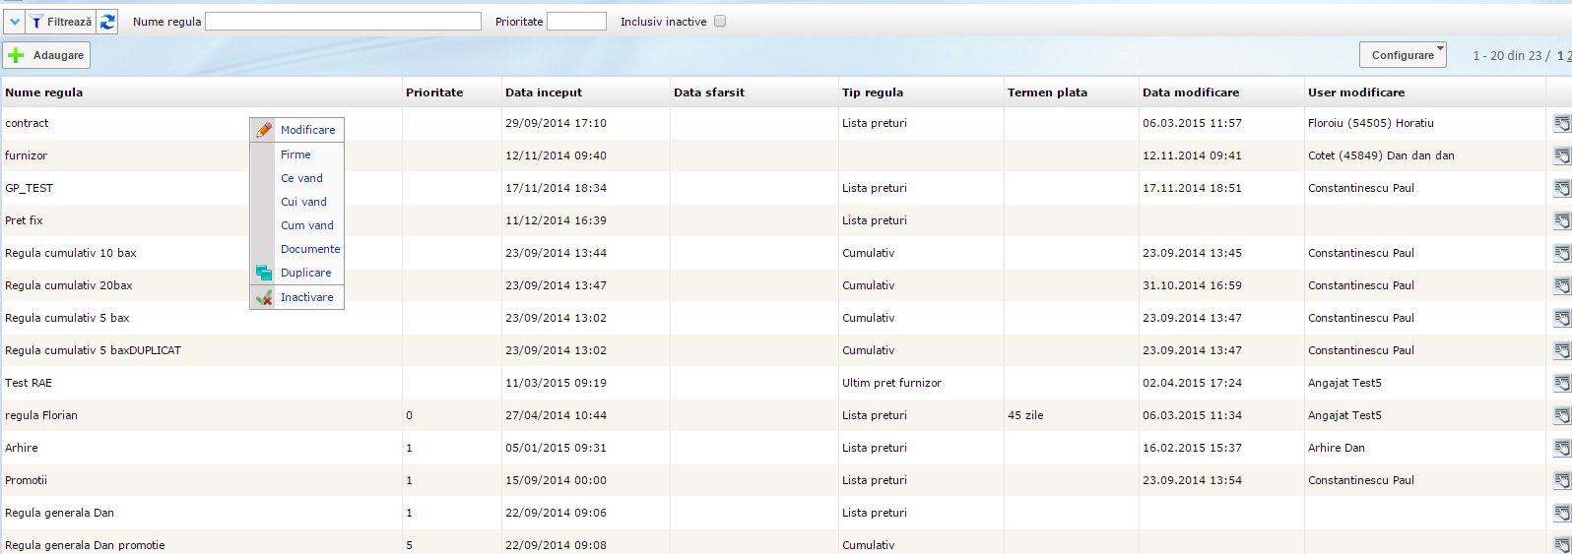Click the green plus Adaugare icon
The height and width of the screenshot is (554, 1572).
(16, 55)
